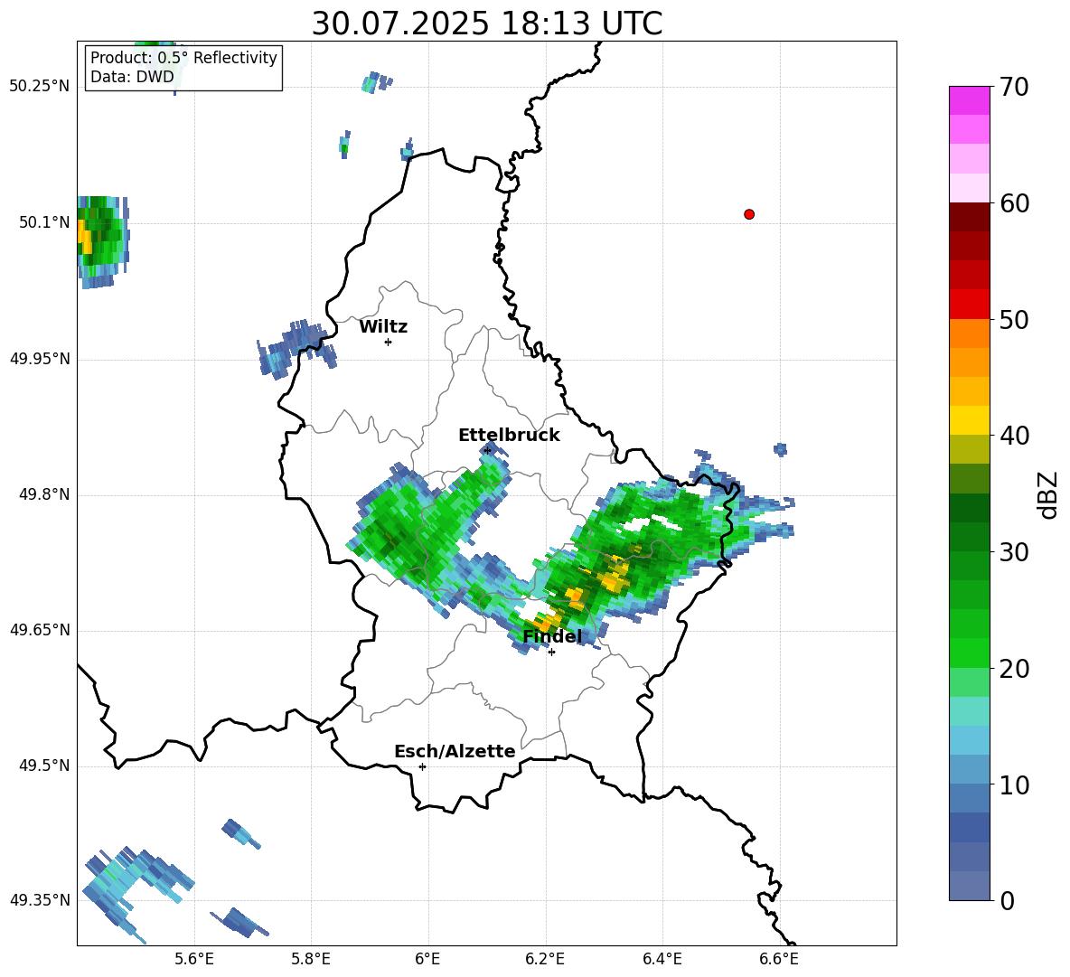Click the colorbar tick label 70
Viewport: 1070px width, 977px height.
pos(1014,88)
